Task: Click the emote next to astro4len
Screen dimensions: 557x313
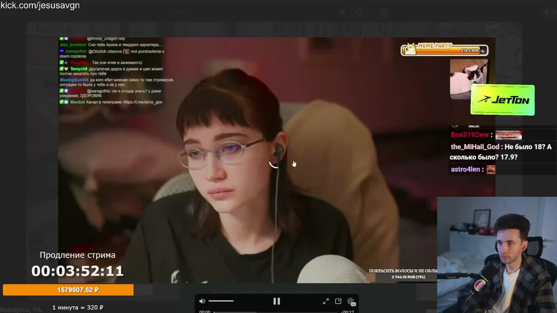Action: pos(491,170)
